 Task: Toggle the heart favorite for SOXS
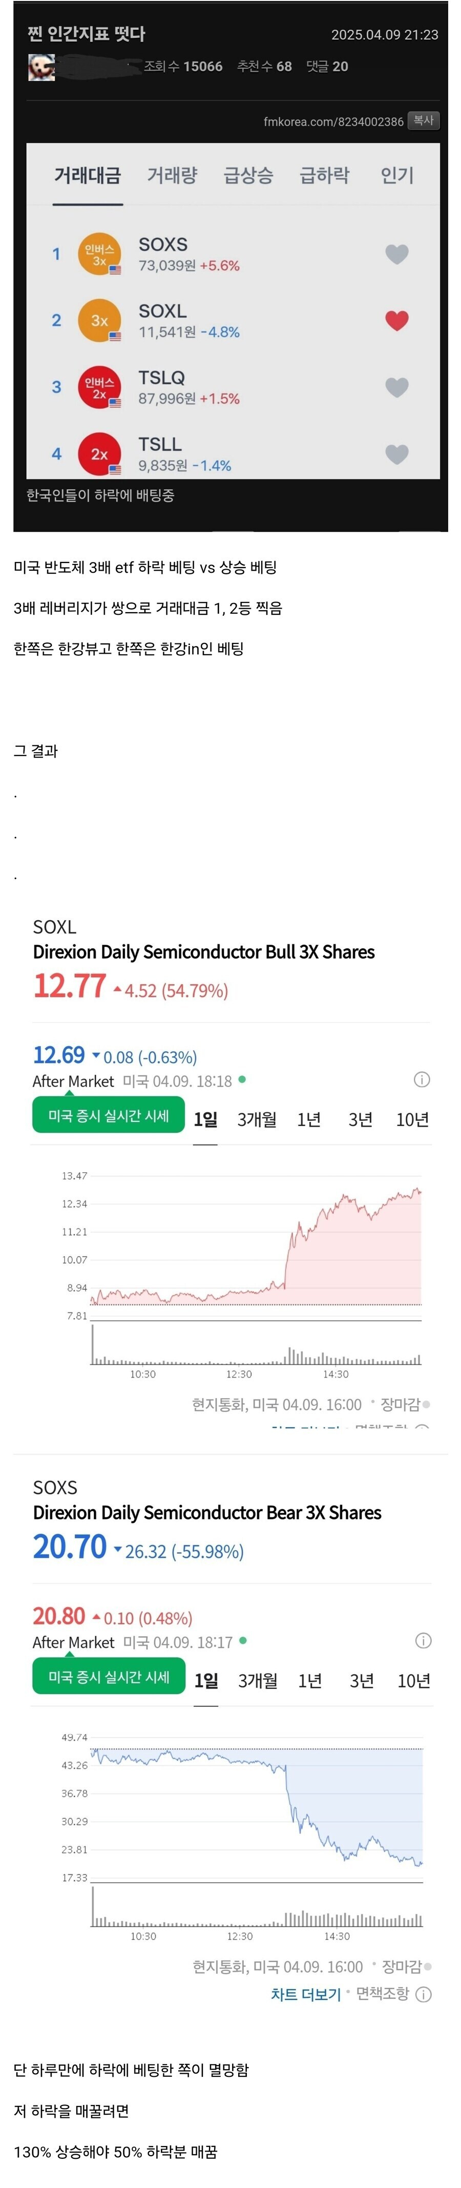396,254
